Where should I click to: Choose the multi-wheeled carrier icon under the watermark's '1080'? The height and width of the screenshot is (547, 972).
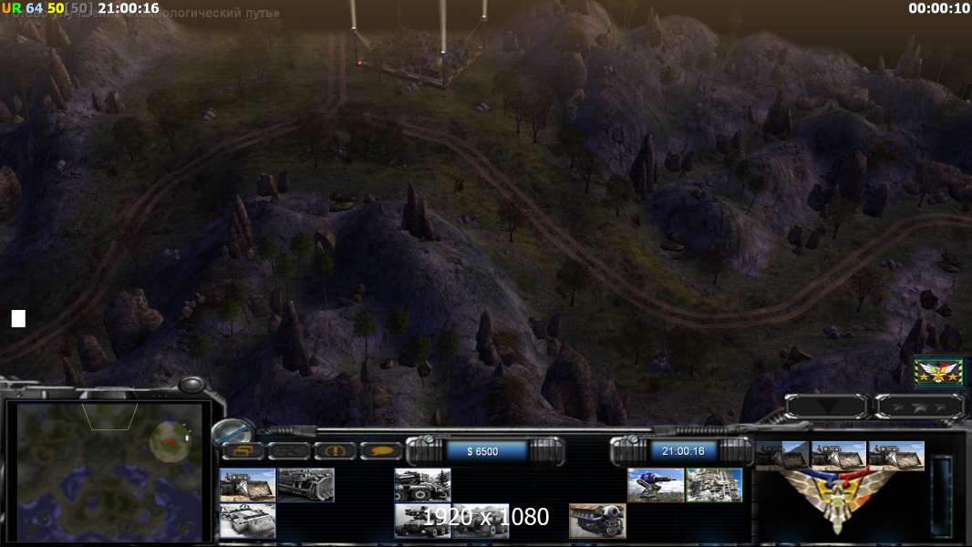coord(481,521)
